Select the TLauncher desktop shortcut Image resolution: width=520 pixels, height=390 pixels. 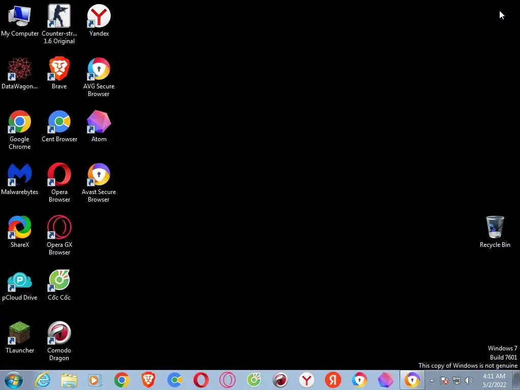tap(20, 337)
